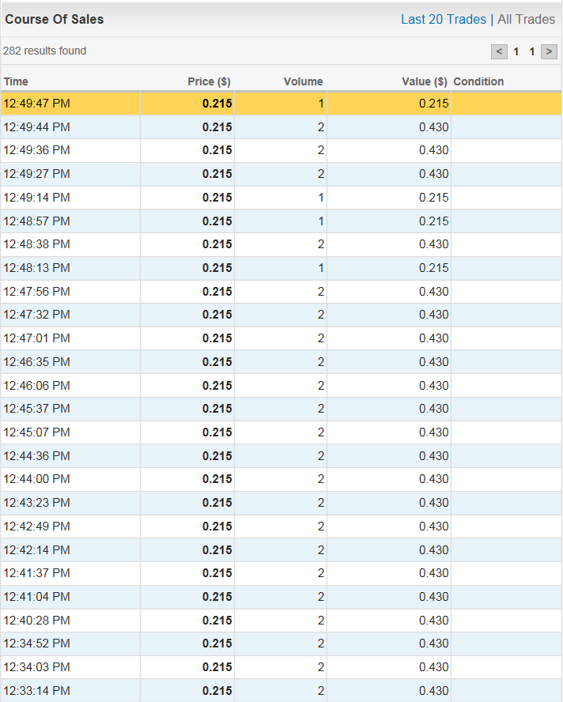
Task: Select the 12:48:13 PM trade row
Action: [281, 268]
